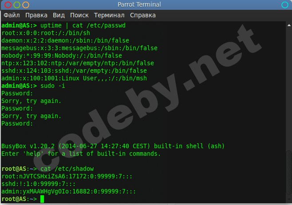Open the Файл menu
This screenshot has height=205, width=292.
12,15
